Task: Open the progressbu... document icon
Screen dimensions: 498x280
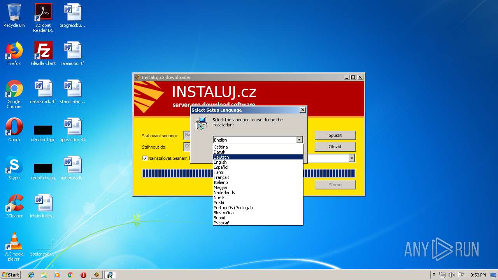Action: point(72,16)
